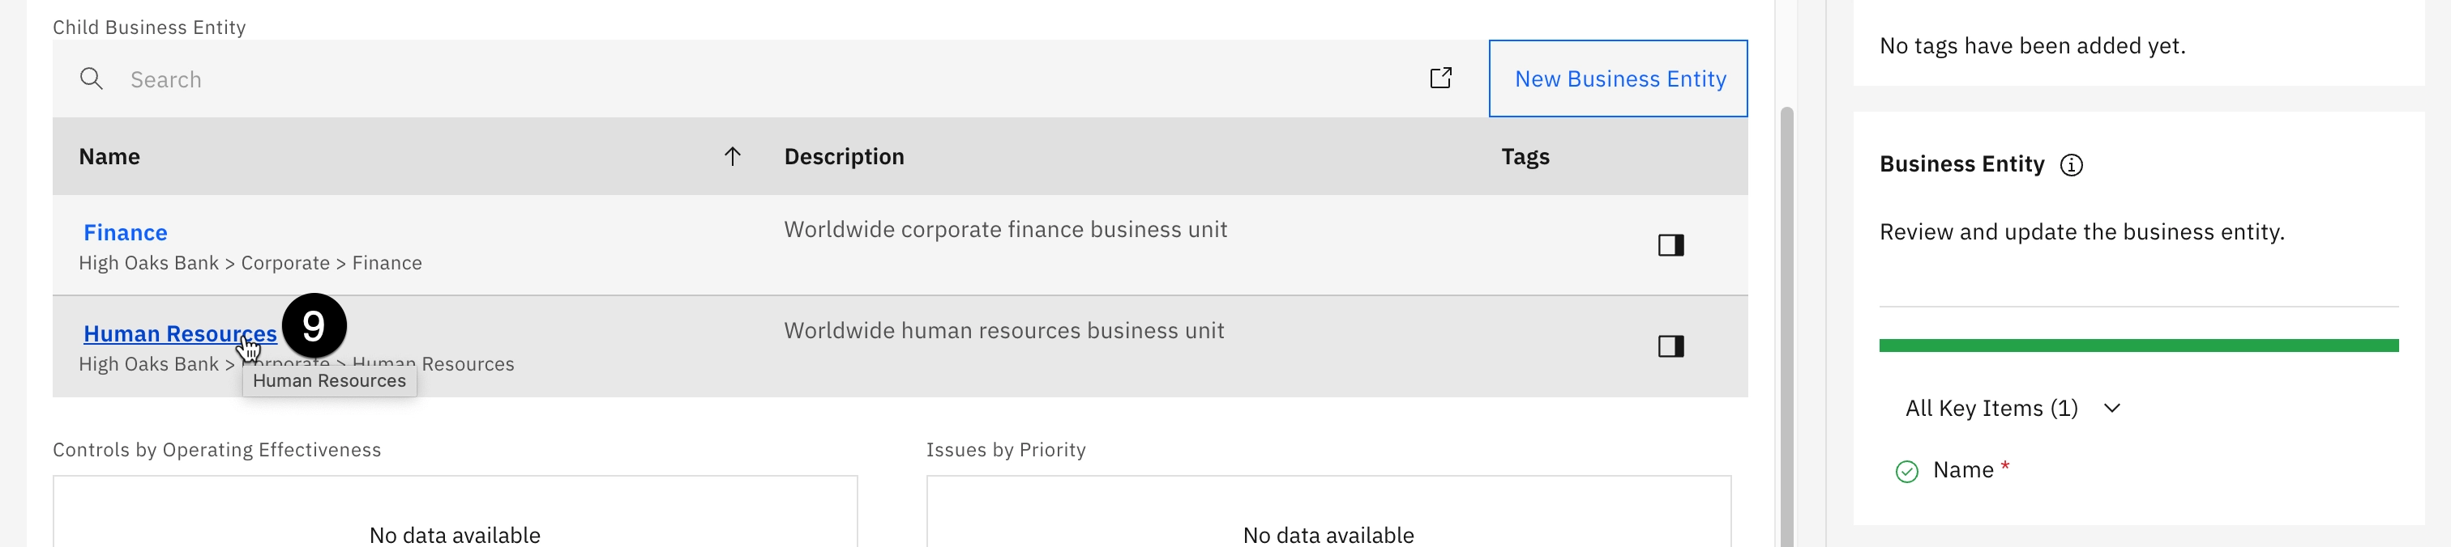Image resolution: width=2451 pixels, height=547 pixels.
Task: Click New Business Entity button
Action: 1619,78
